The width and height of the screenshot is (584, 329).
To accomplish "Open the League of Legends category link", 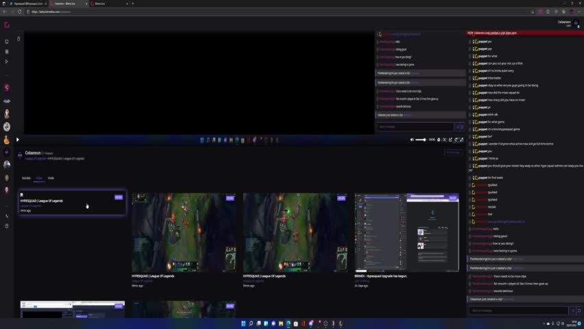I will [x=35, y=159].
